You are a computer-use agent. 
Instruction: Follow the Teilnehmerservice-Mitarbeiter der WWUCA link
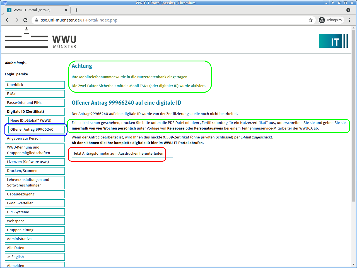click(x=277, y=128)
